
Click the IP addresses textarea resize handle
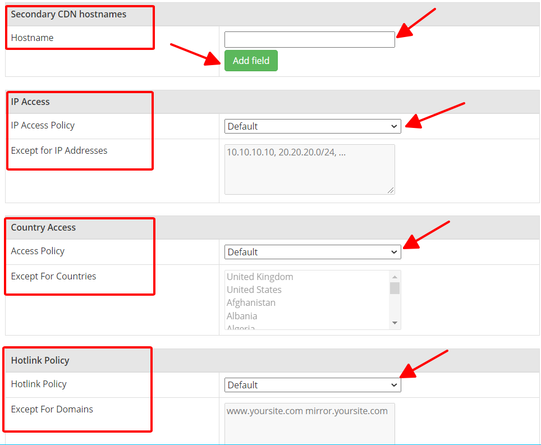[x=391, y=190]
